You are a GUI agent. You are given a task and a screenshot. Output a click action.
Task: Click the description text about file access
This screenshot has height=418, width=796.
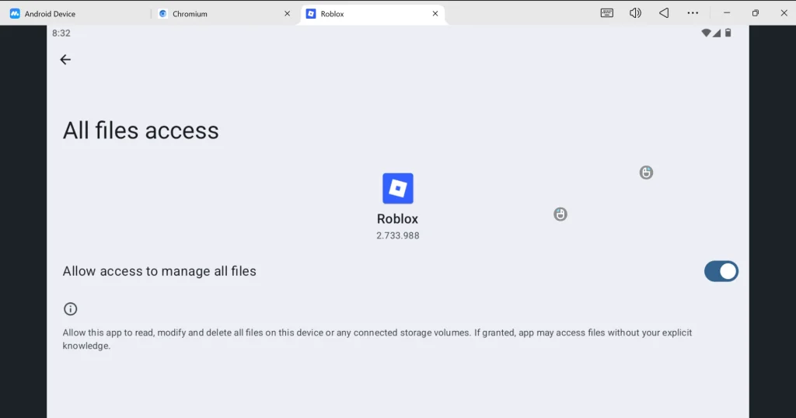coord(377,339)
